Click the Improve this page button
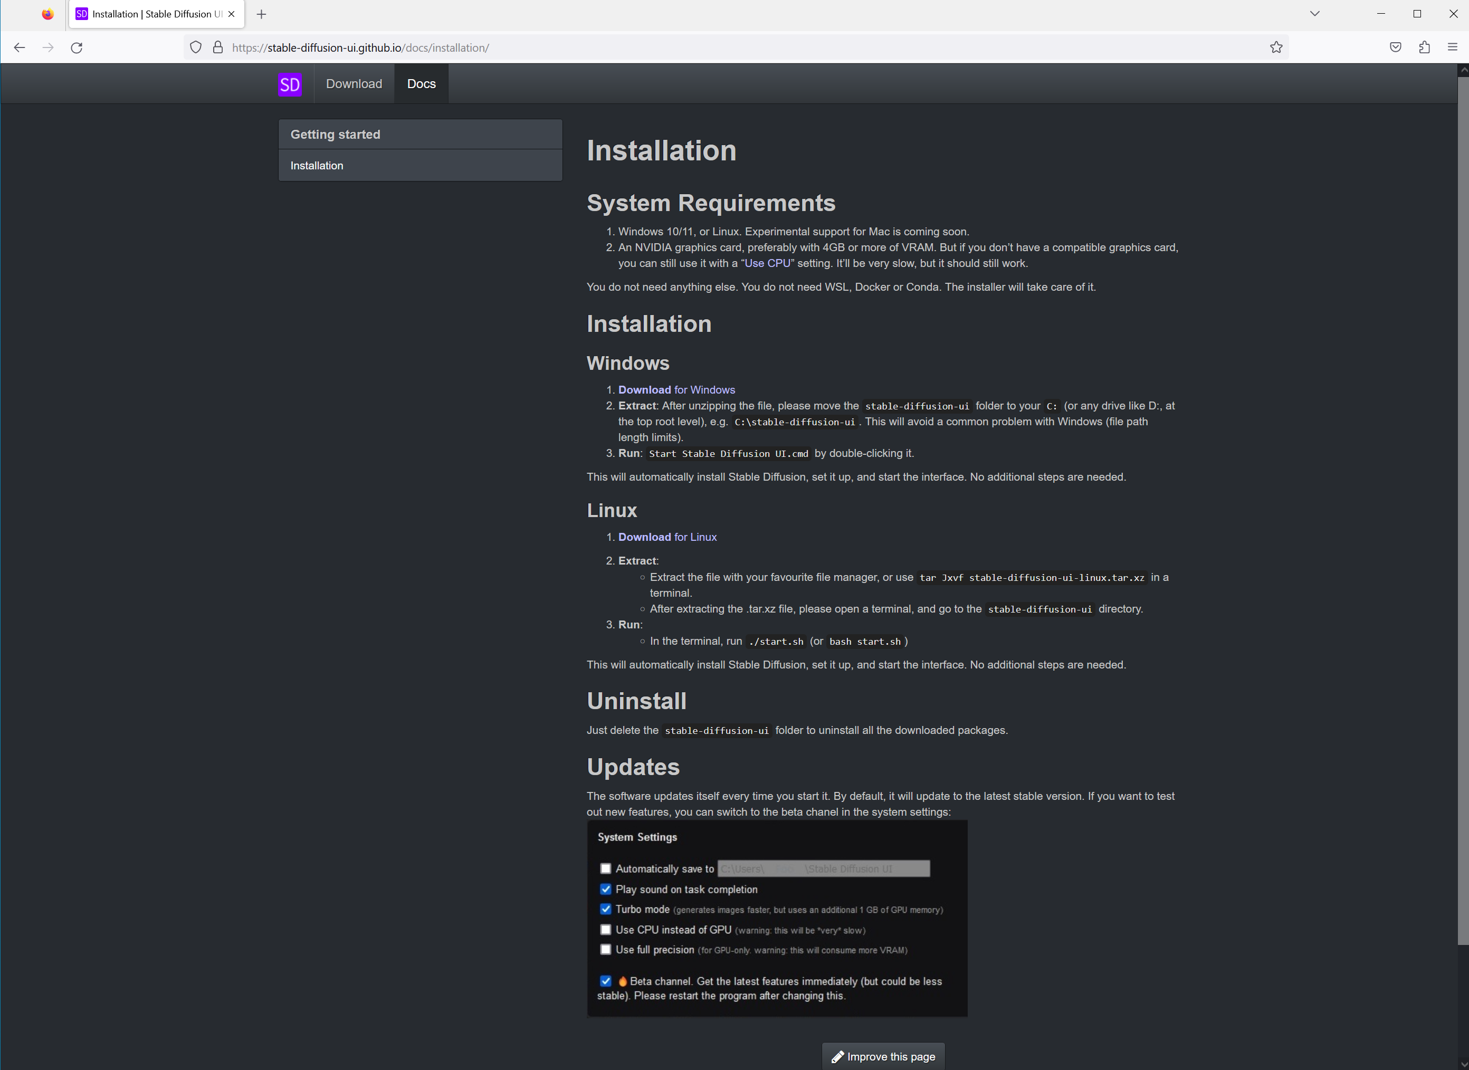 883,1056
